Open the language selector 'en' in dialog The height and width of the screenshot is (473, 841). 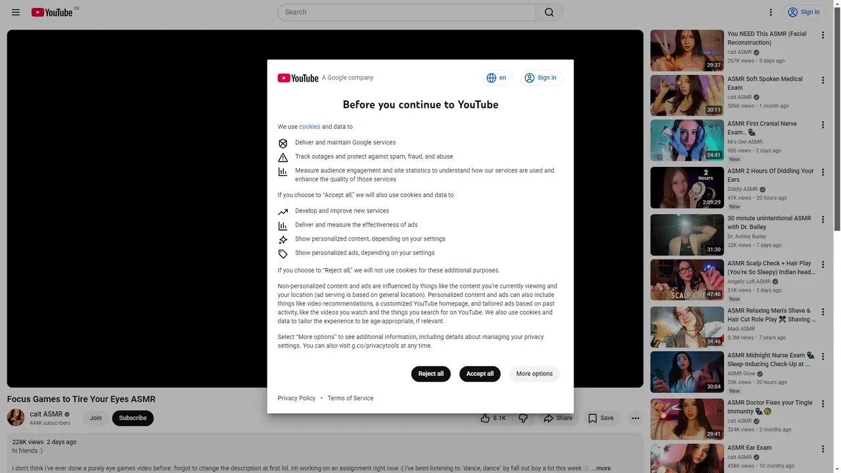tap(497, 78)
